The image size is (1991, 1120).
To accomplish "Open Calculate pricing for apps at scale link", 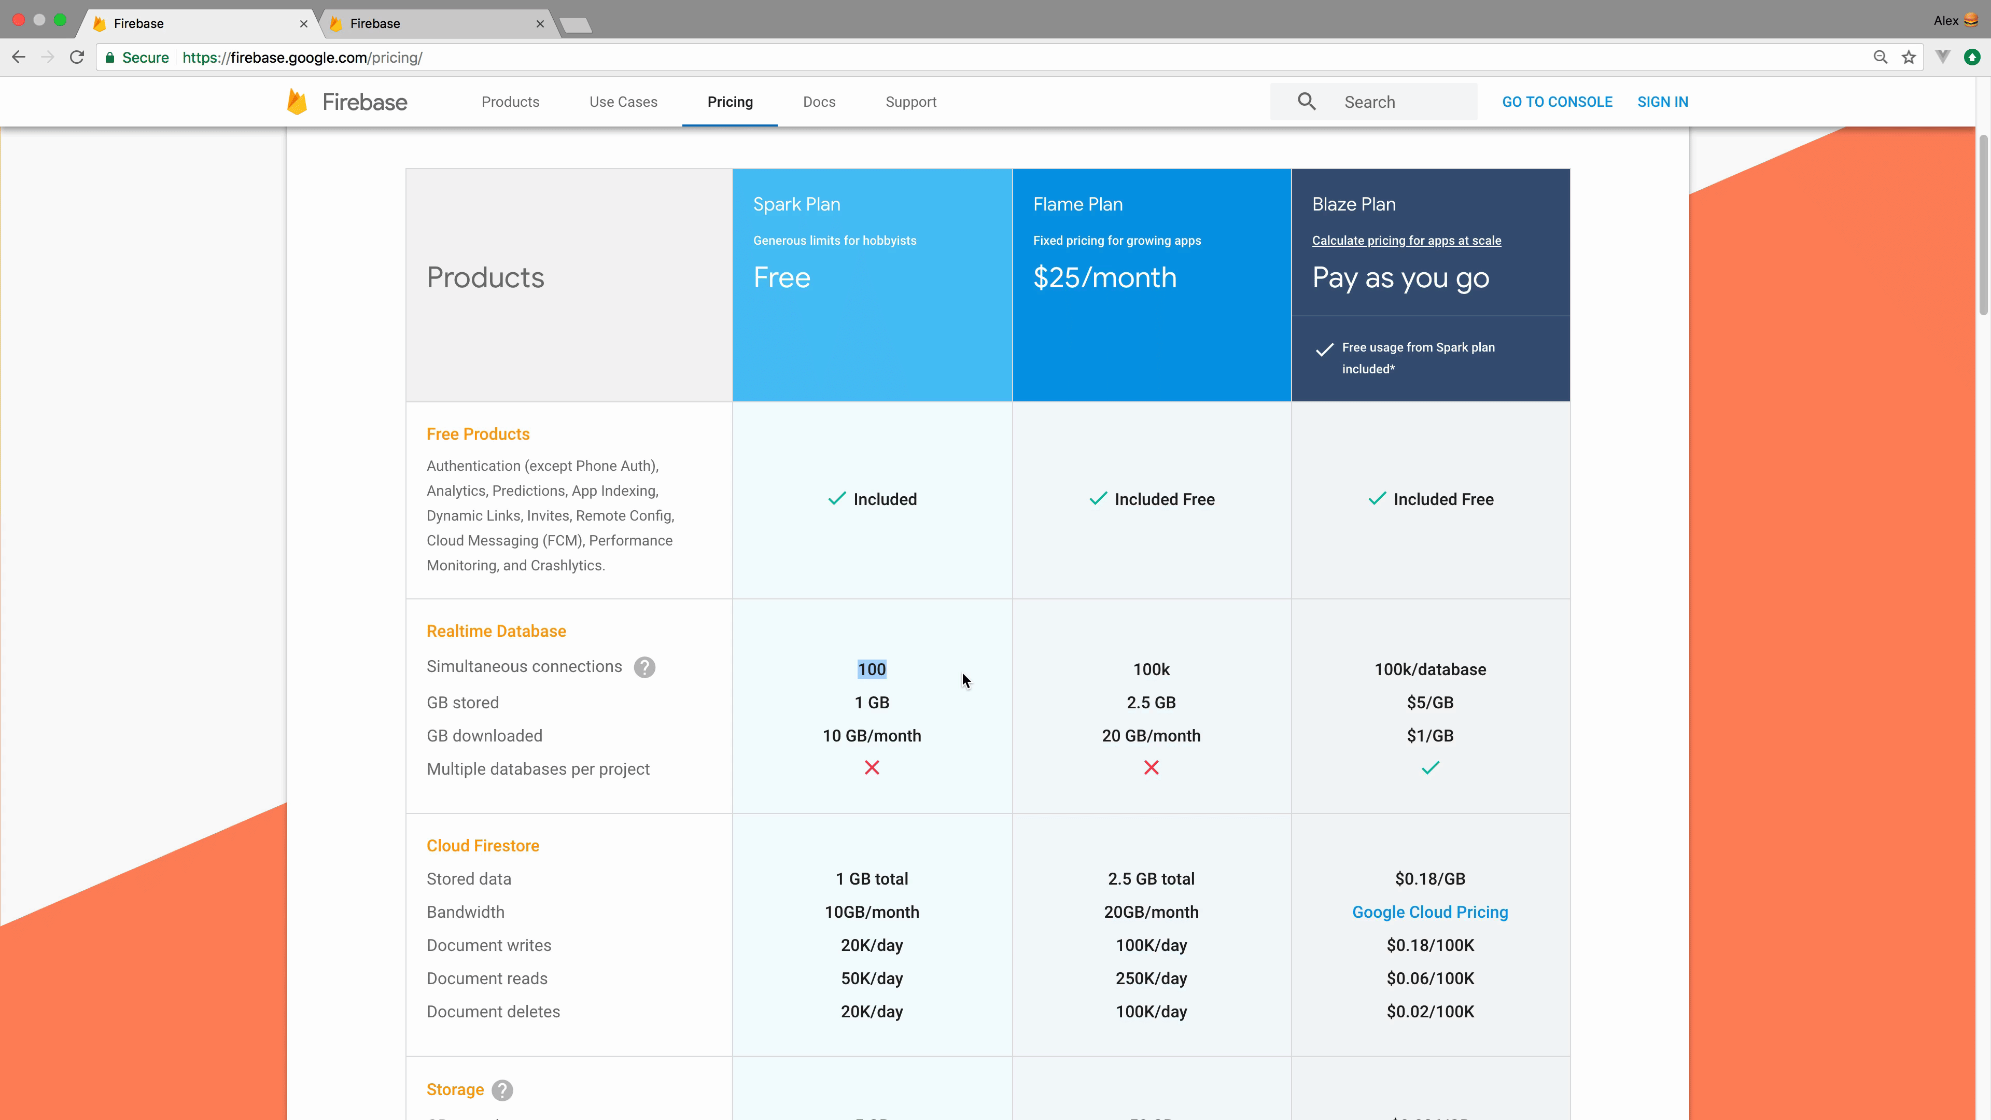I will coord(1406,241).
